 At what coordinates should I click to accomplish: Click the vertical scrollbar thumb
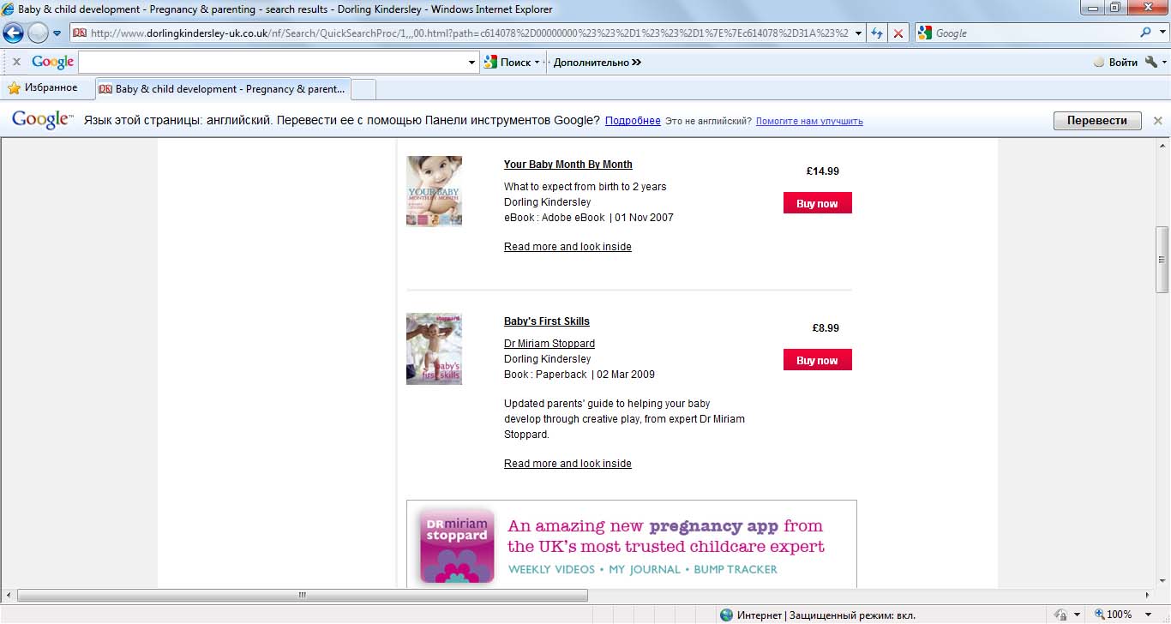pyautogui.click(x=1162, y=260)
